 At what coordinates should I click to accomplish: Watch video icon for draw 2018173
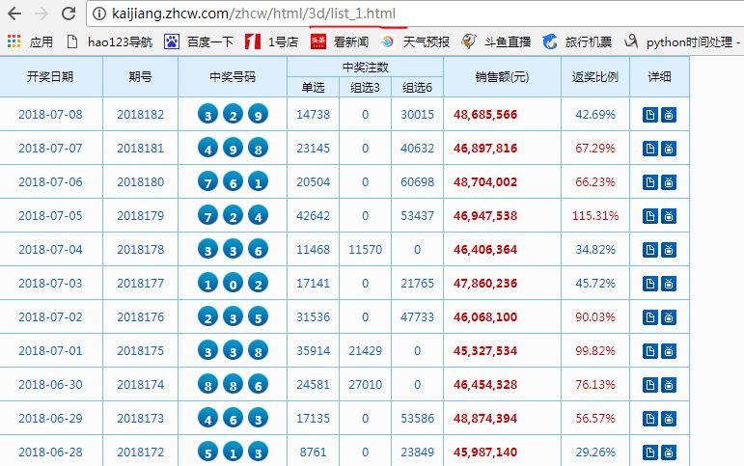pyautogui.click(x=668, y=419)
